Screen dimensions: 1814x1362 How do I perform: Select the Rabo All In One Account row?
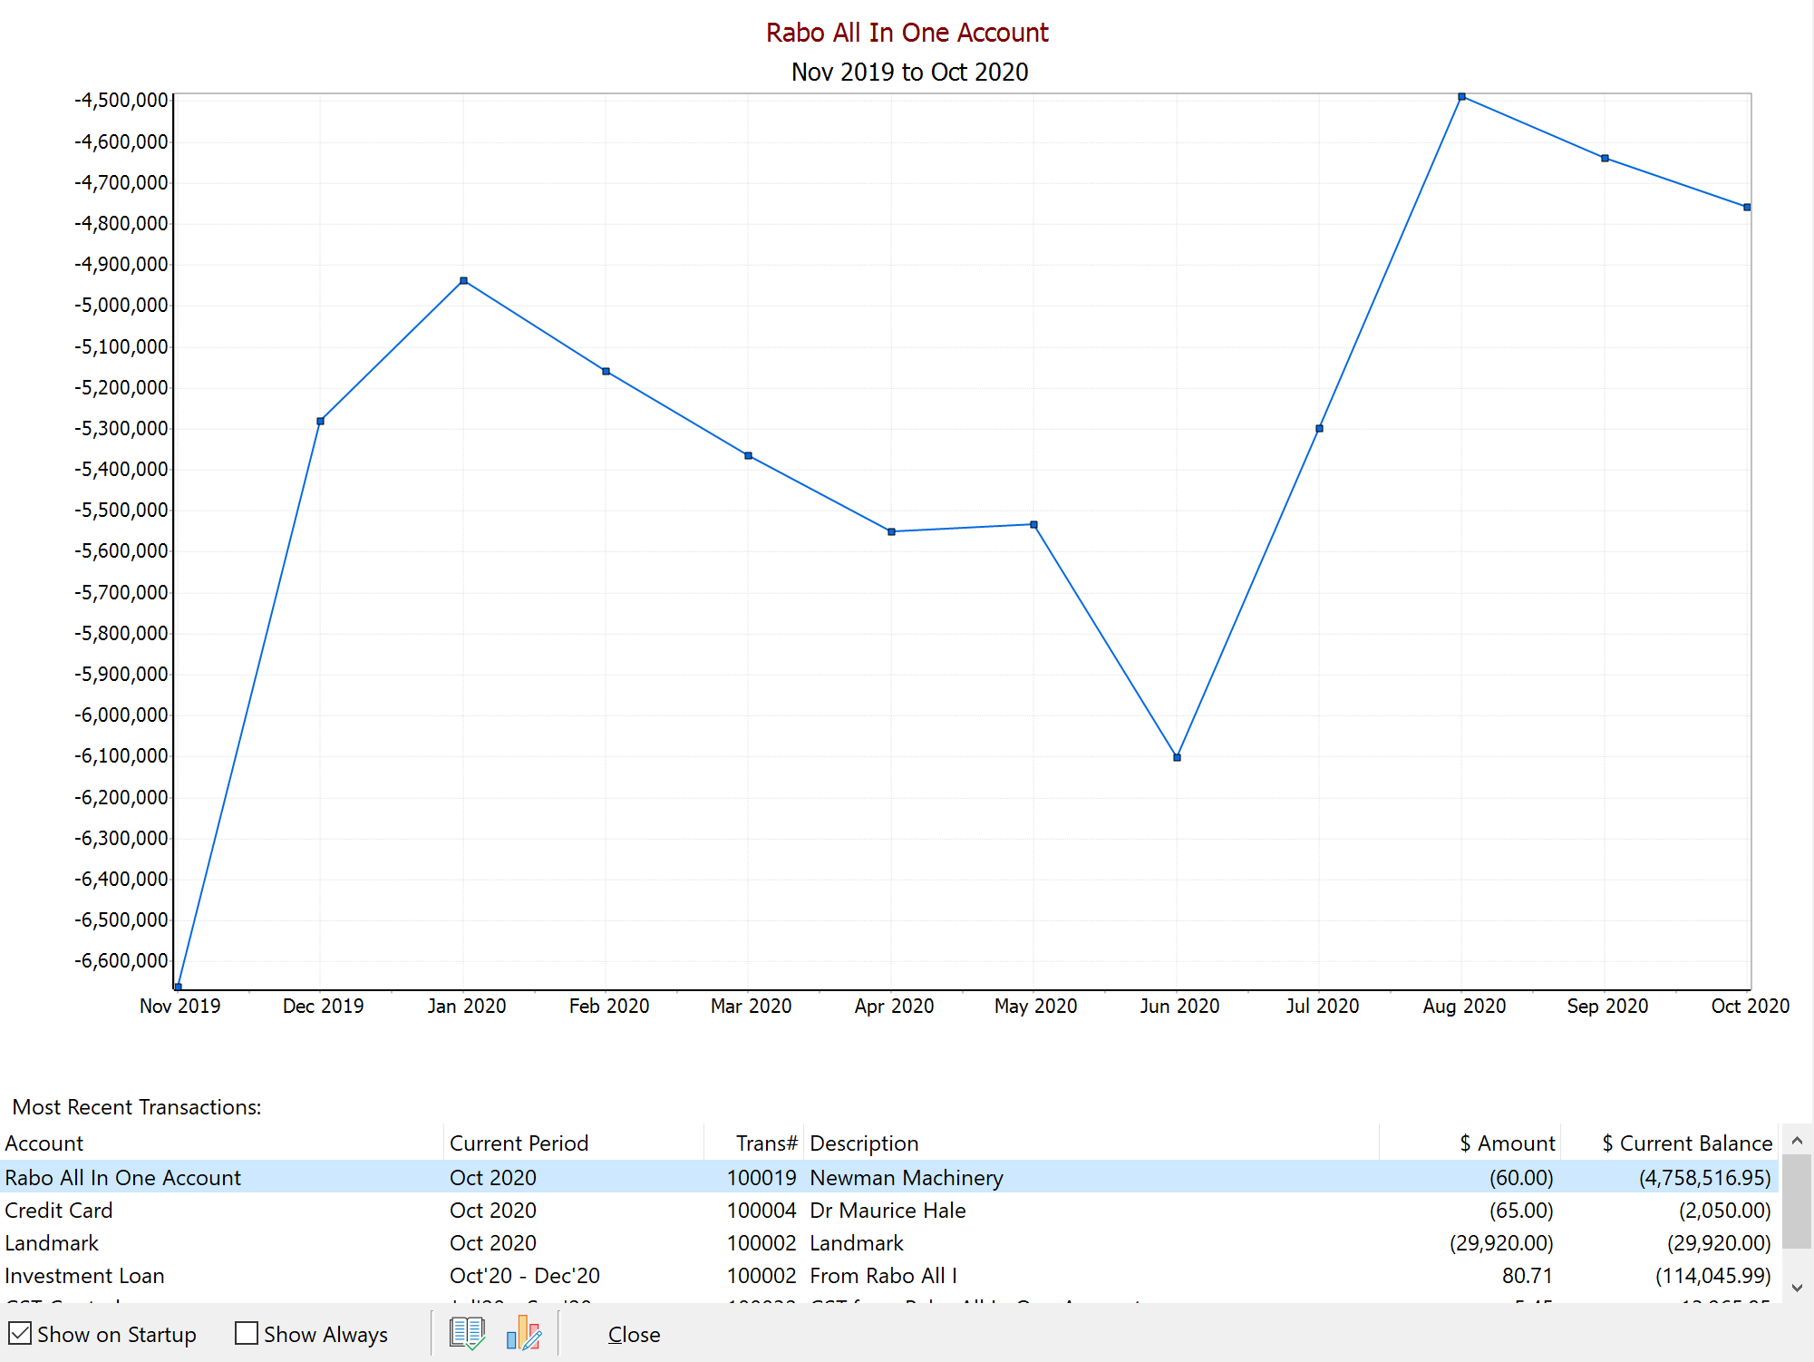(x=889, y=1177)
